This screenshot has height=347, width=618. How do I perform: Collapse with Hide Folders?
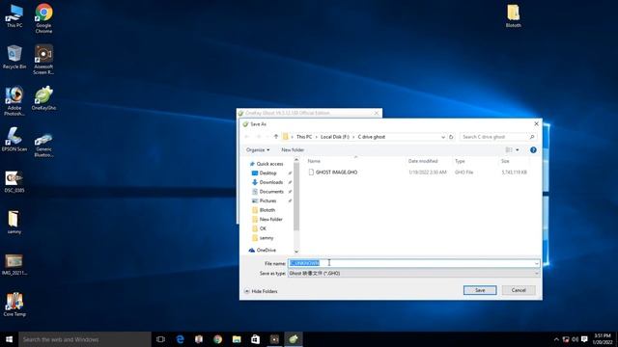point(261,291)
